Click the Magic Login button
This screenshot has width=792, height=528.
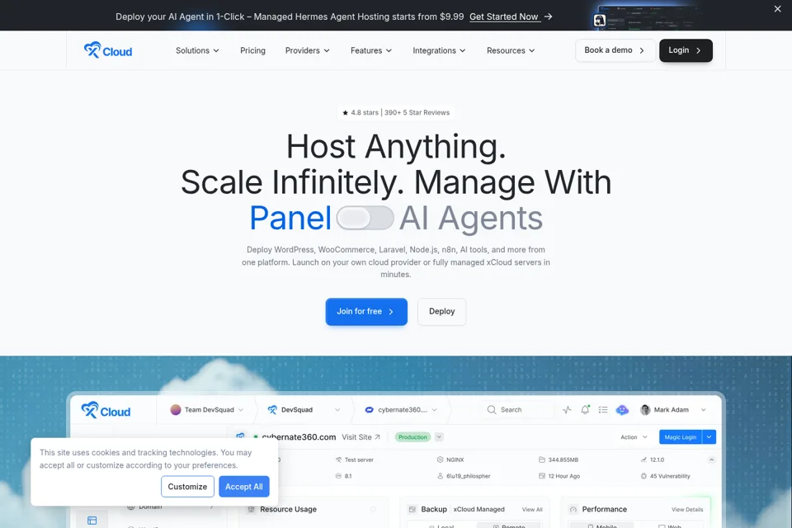coord(681,437)
